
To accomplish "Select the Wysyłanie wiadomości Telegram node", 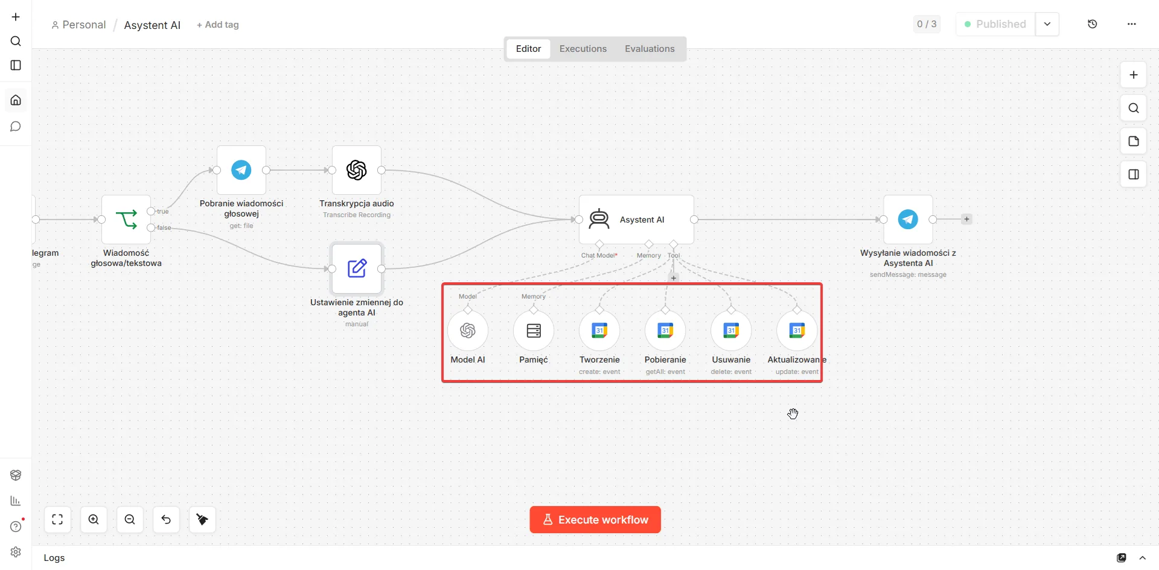I will (x=908, y=220).
